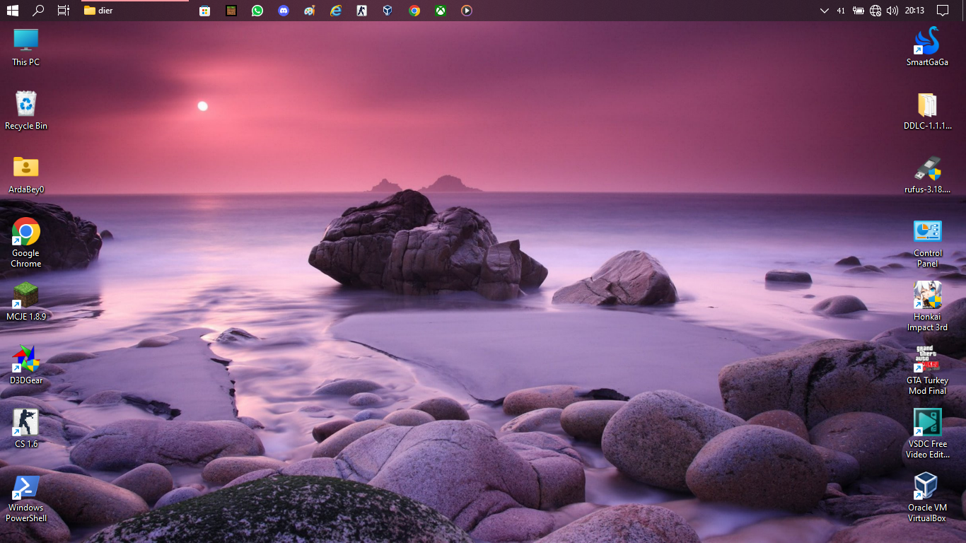This screenshot has width=966, height=543.
Task: Open the Windows Start menu
Action: pos(12,11)
